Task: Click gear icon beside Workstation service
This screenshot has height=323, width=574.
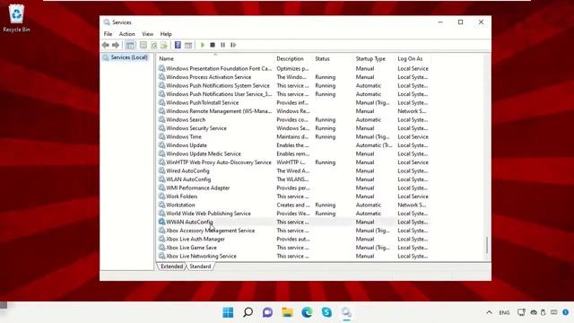Action: (161, 205)
